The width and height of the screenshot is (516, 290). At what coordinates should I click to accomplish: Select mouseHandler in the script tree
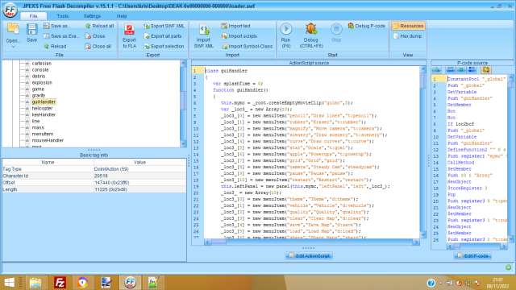tap(48, 140)
